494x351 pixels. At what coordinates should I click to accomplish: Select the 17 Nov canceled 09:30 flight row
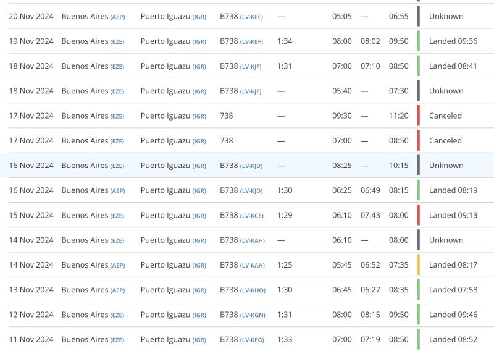pyautogui.click(x=247, y=116)
